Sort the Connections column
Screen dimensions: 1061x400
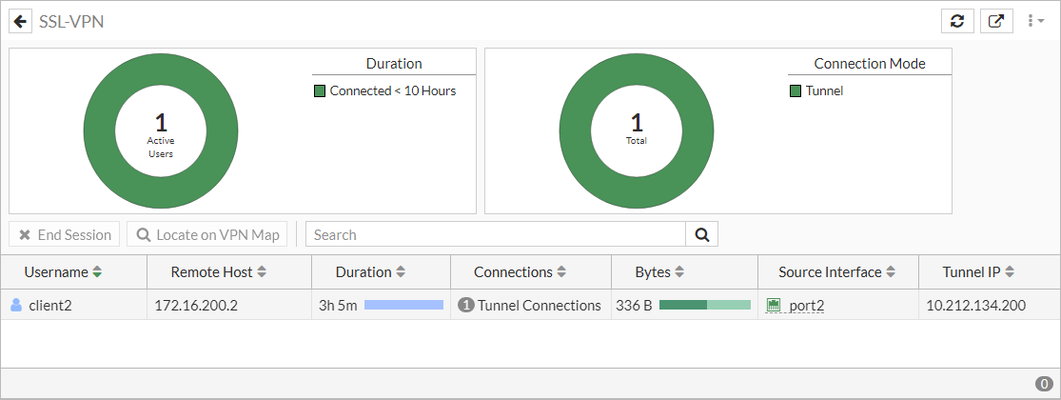[561, 272]
